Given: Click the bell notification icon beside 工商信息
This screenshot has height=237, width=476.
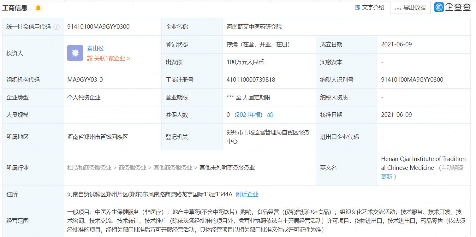Looking at the screenshot, I should 38,8.
